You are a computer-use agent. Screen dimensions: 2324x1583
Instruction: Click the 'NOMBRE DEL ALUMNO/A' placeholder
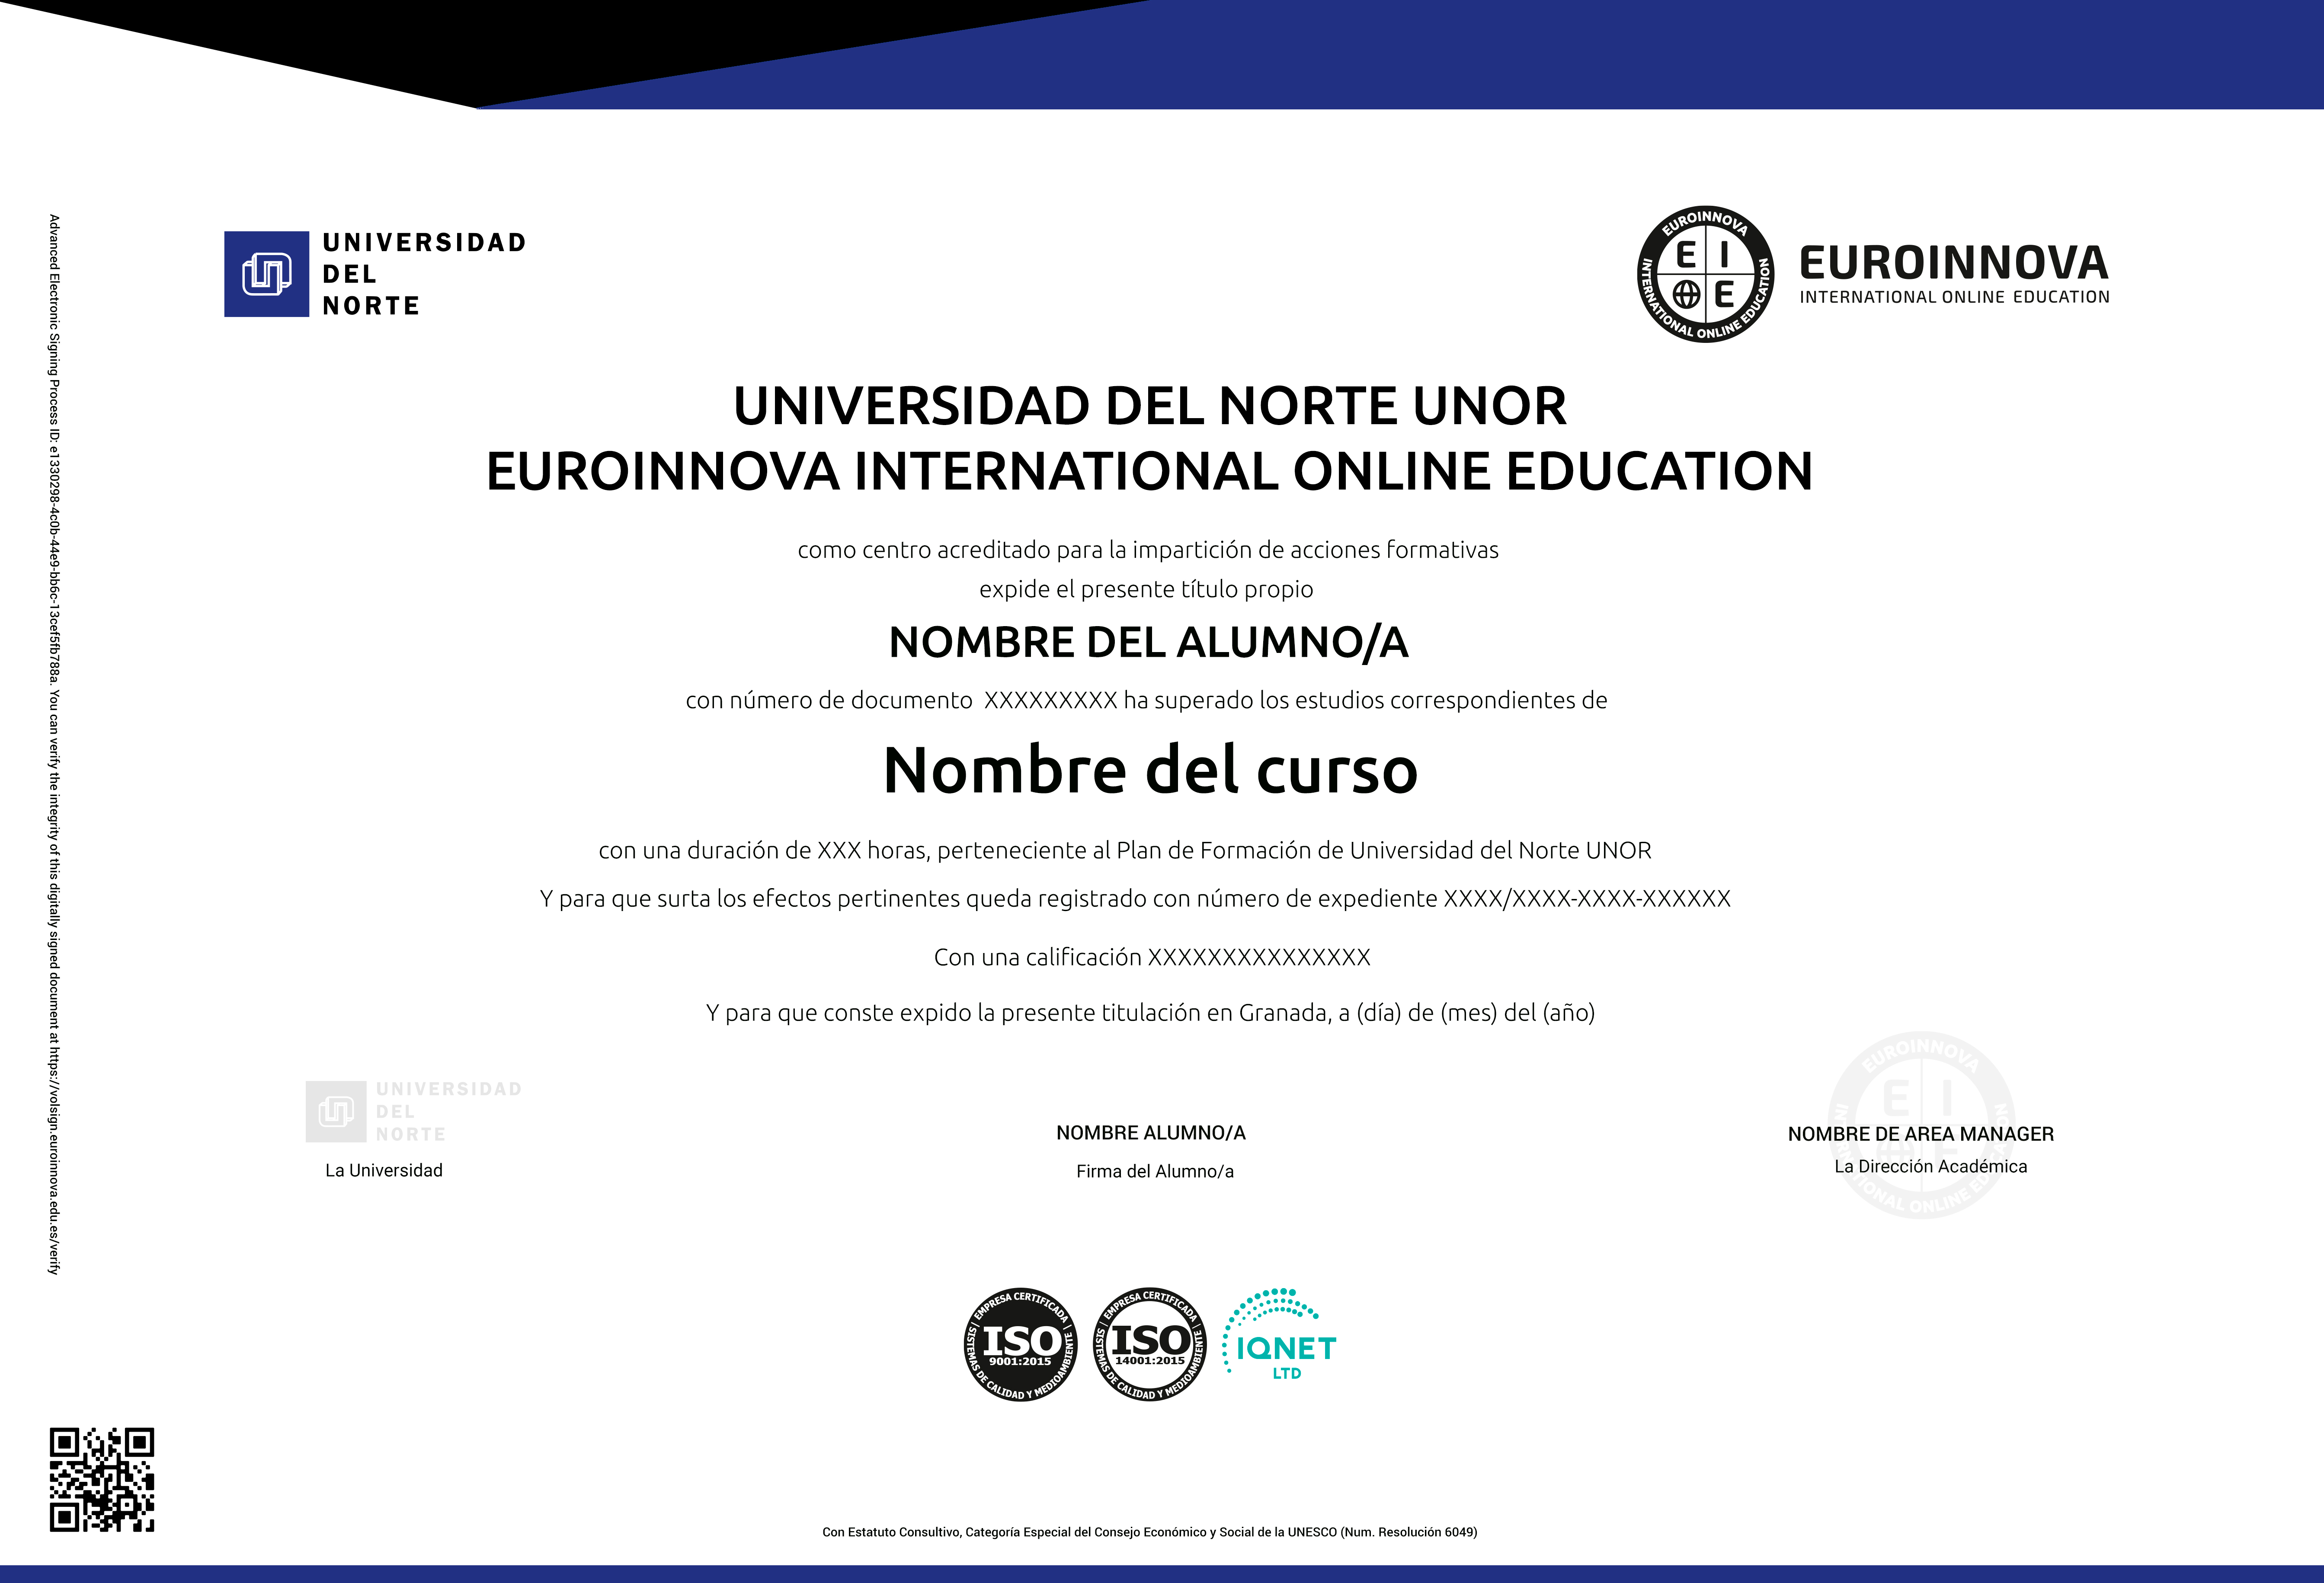click(x=1149, y=642)
